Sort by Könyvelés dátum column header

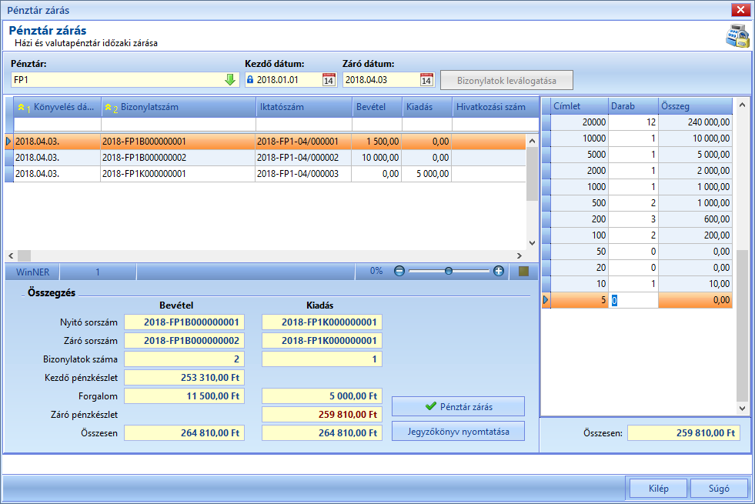(57, 107)
